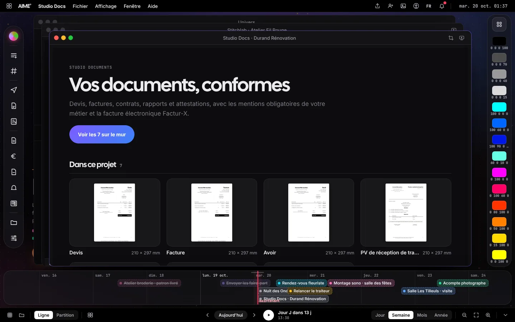Screen dimensions: 515x322
Task: Select the paper-plane arrow icon in the sidebar
Action: tap(14, 90)
